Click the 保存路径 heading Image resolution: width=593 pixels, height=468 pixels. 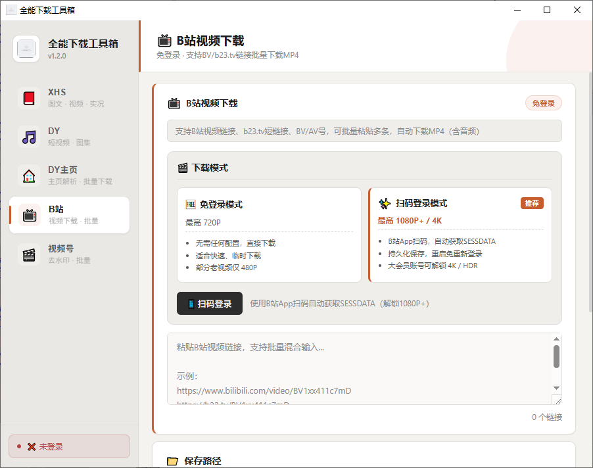[x=202, y=461]
